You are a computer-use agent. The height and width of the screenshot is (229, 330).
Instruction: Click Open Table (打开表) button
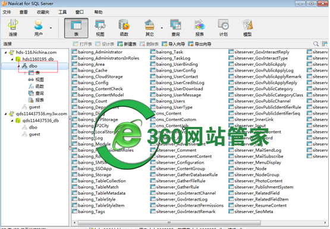pos(82,44)
